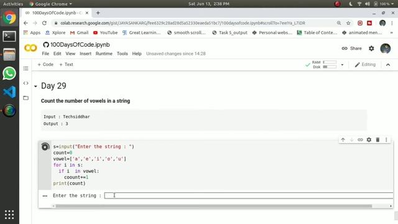The width and height of the screenshot is (398, 224).
Task: Reload the browser page
Action: (x=44, y=23)
